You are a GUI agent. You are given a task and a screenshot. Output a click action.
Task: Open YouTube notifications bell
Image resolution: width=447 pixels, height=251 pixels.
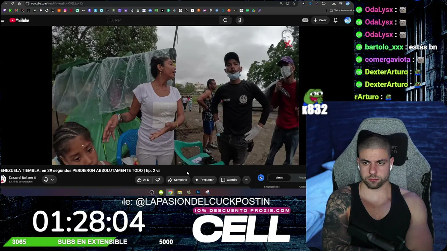335,20
